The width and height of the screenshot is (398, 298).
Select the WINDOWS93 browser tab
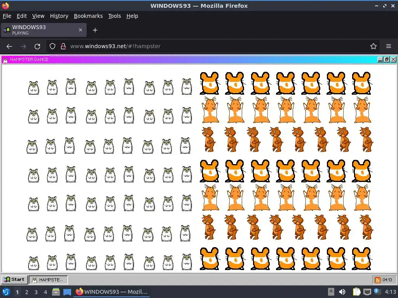coord(44,30)
